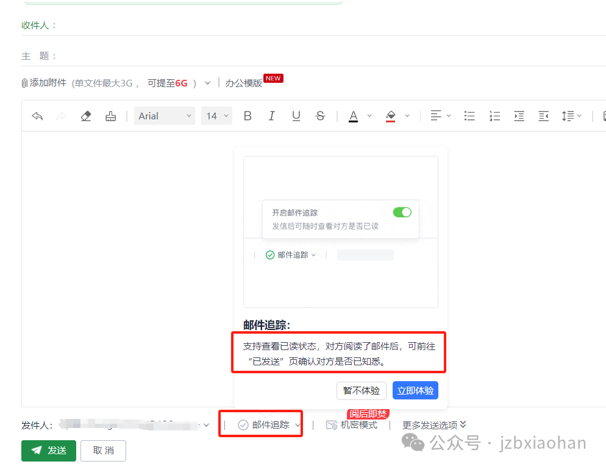Click the paper plane icon on 发送

[37, 450]
